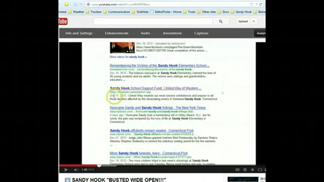Open 'Remembering the Victims of the Sandy Hook' result

tap(159, 65)
